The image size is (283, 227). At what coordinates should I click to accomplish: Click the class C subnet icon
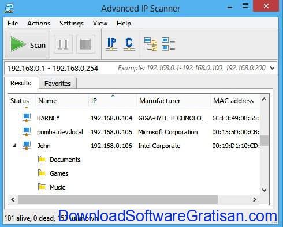click(x=129, y=44)
